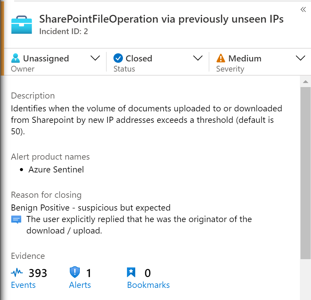Expand the Owner dropdown chevron
The height and width of the screenshot is (300, 311).
coord(96,58)
